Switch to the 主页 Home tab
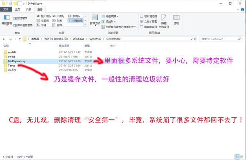Viewport: 246px width, 160px height. (x=17, y=9)
